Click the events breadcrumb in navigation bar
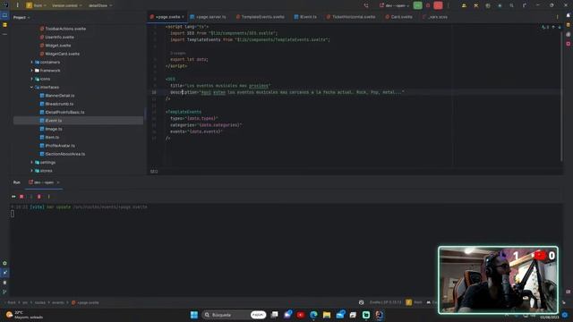Screen dimensions: 573x322 (x=57, y=302)
